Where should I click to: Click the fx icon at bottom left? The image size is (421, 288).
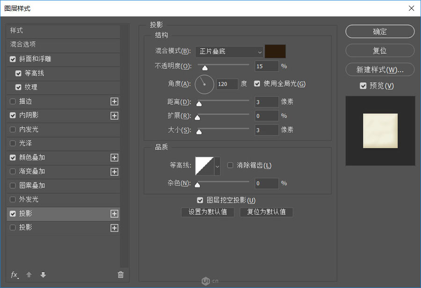click(x=15, y=275)
